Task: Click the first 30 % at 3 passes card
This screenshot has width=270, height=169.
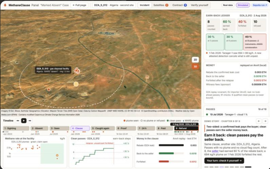Action: click(215, 42)
